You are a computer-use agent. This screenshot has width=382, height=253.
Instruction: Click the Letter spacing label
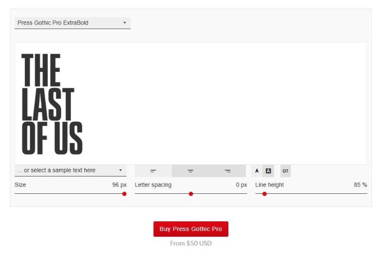point(153,185)
